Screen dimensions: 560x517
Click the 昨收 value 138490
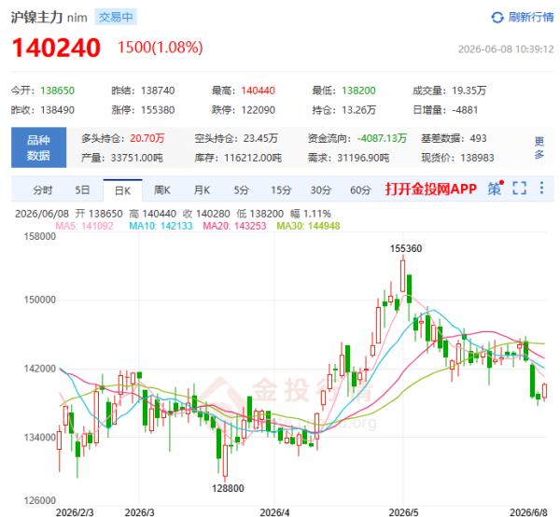click(58, 110)
